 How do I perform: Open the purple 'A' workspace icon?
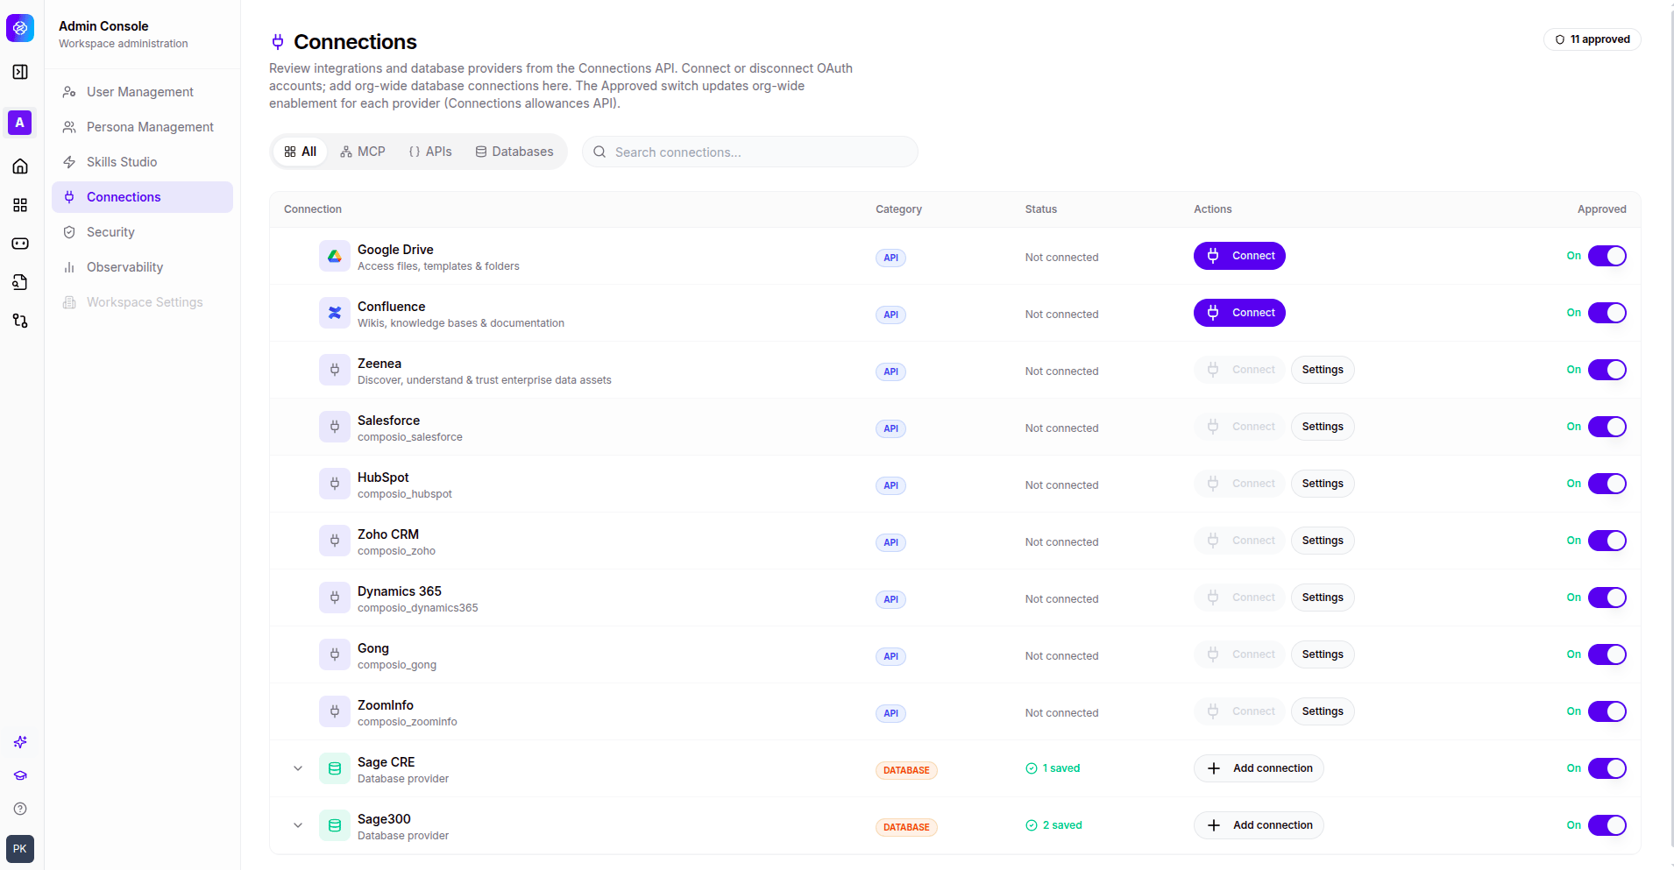[x=20, y=123]
